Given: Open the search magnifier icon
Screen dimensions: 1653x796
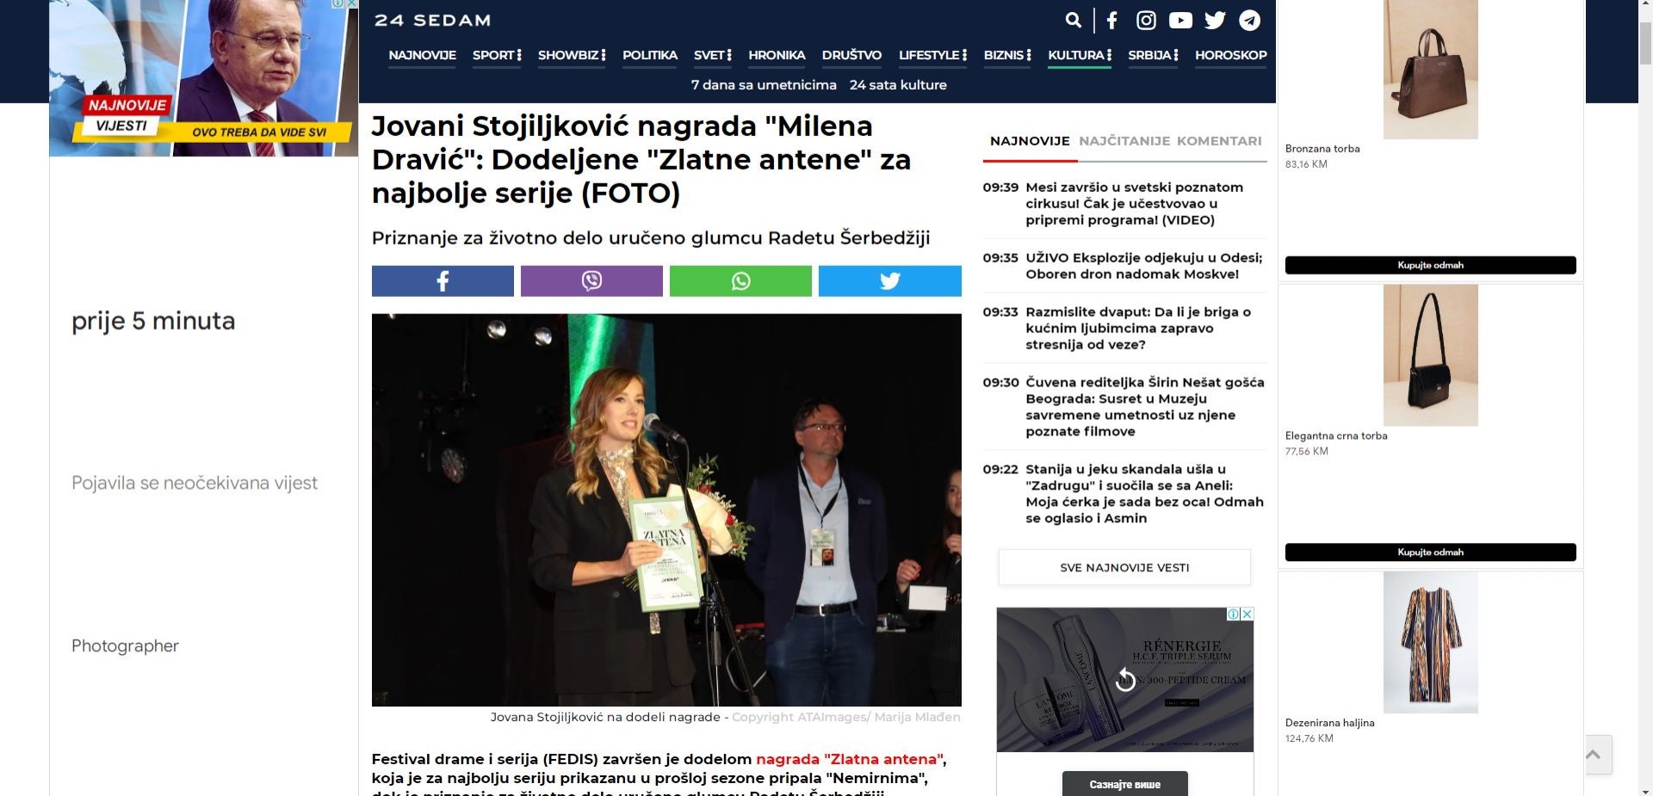Looking at the screenshot, I should tap(1073, 20).
